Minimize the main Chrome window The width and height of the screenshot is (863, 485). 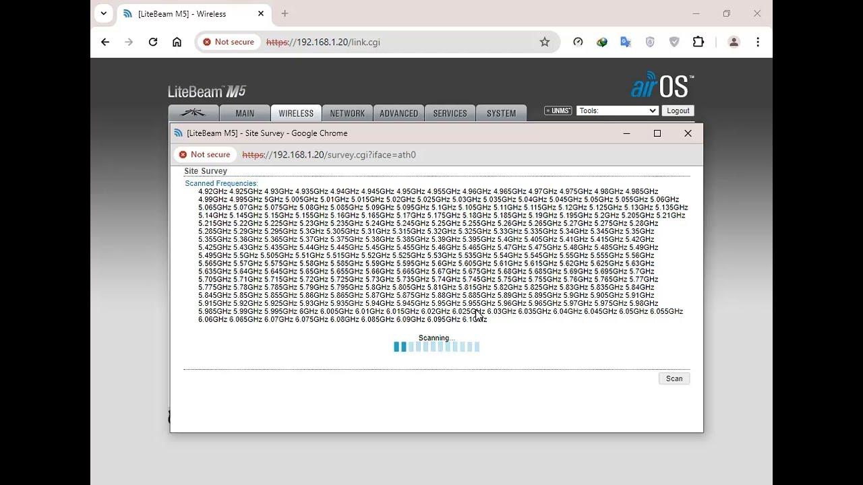[696, 13]
